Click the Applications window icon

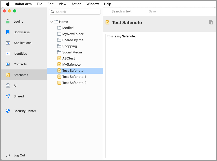tap(8, 43)
